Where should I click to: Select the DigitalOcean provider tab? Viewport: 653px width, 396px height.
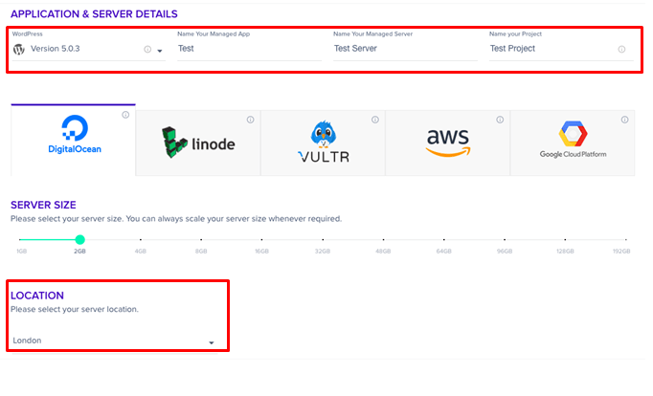point(74,141)
